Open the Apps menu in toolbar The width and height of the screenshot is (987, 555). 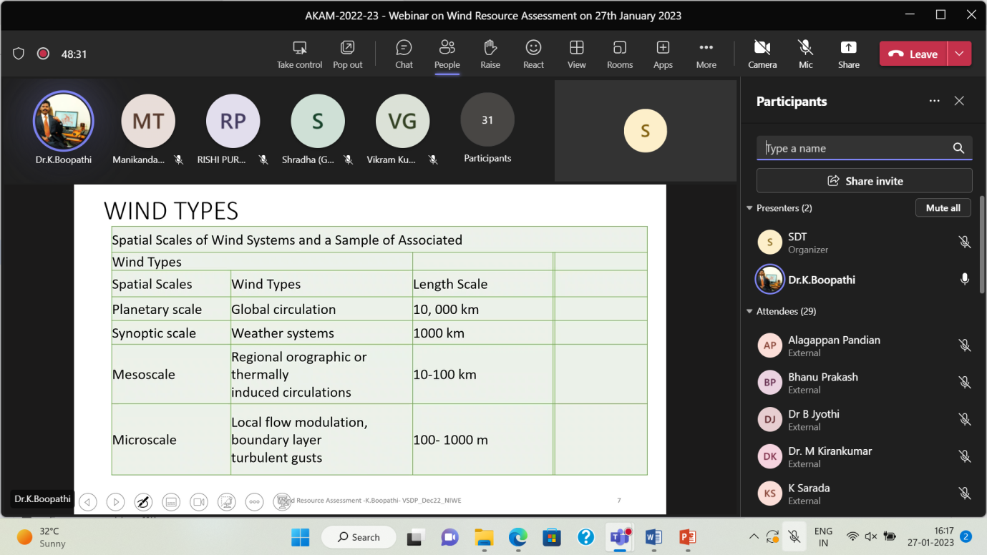tap(663, 54)
